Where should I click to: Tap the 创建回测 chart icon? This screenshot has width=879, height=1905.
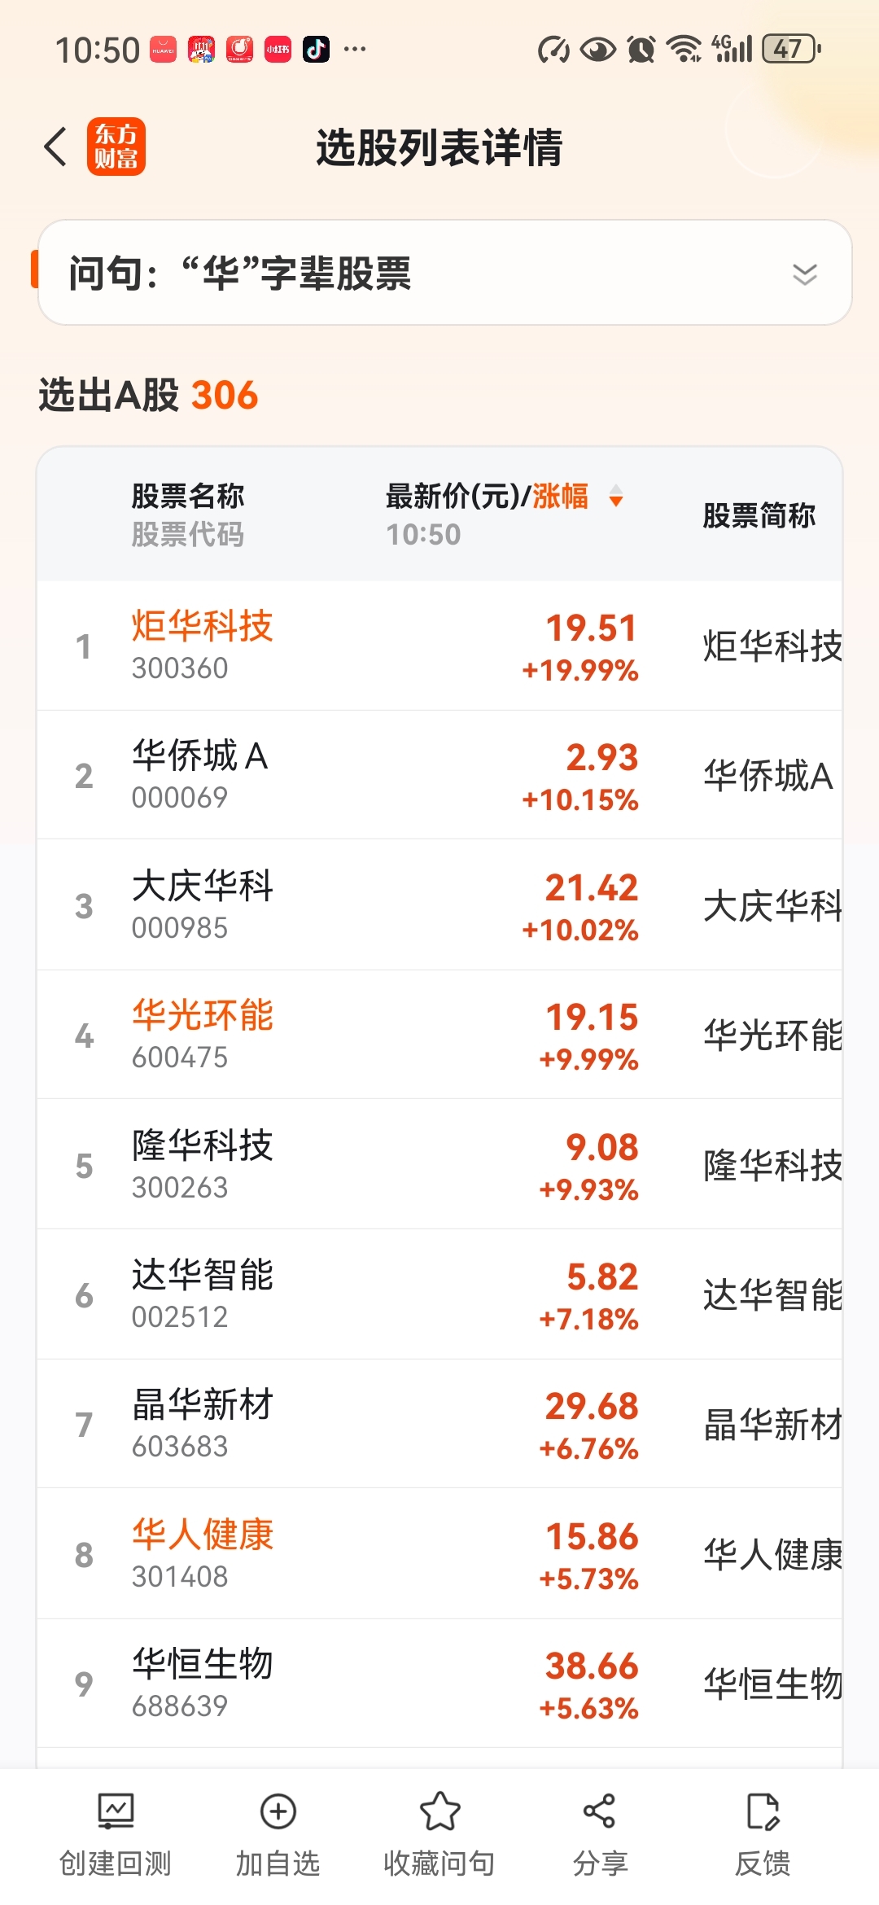pos(116,1811)
